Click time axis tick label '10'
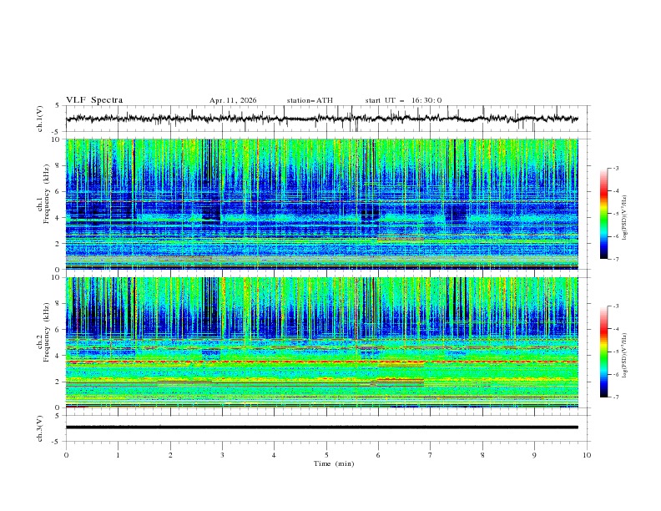 [x=587, y=455]
